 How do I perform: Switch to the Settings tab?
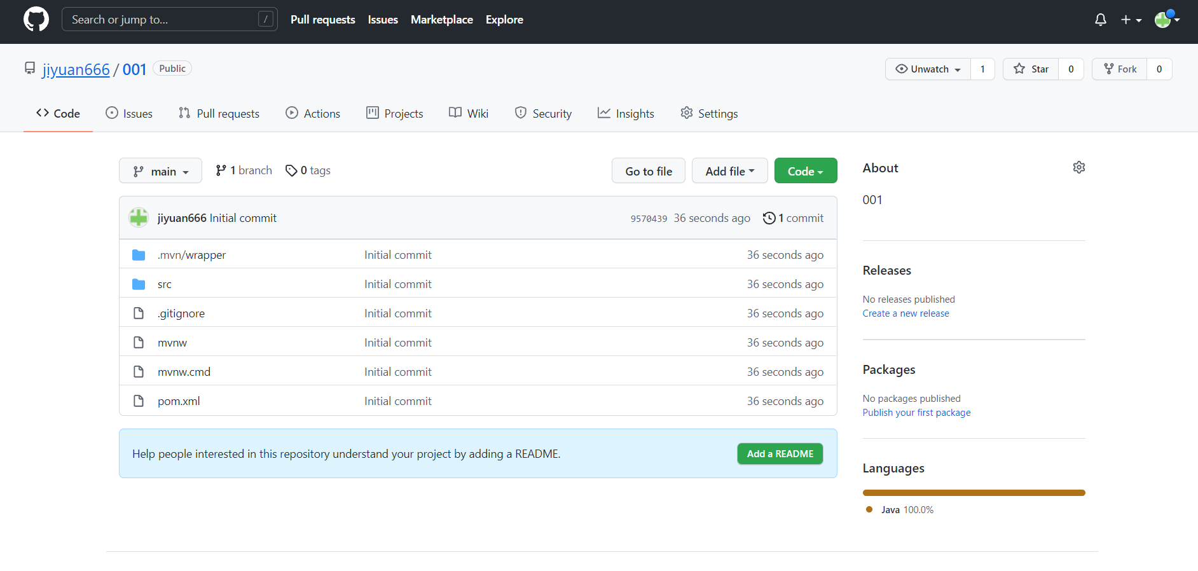(x=709, y=113)
